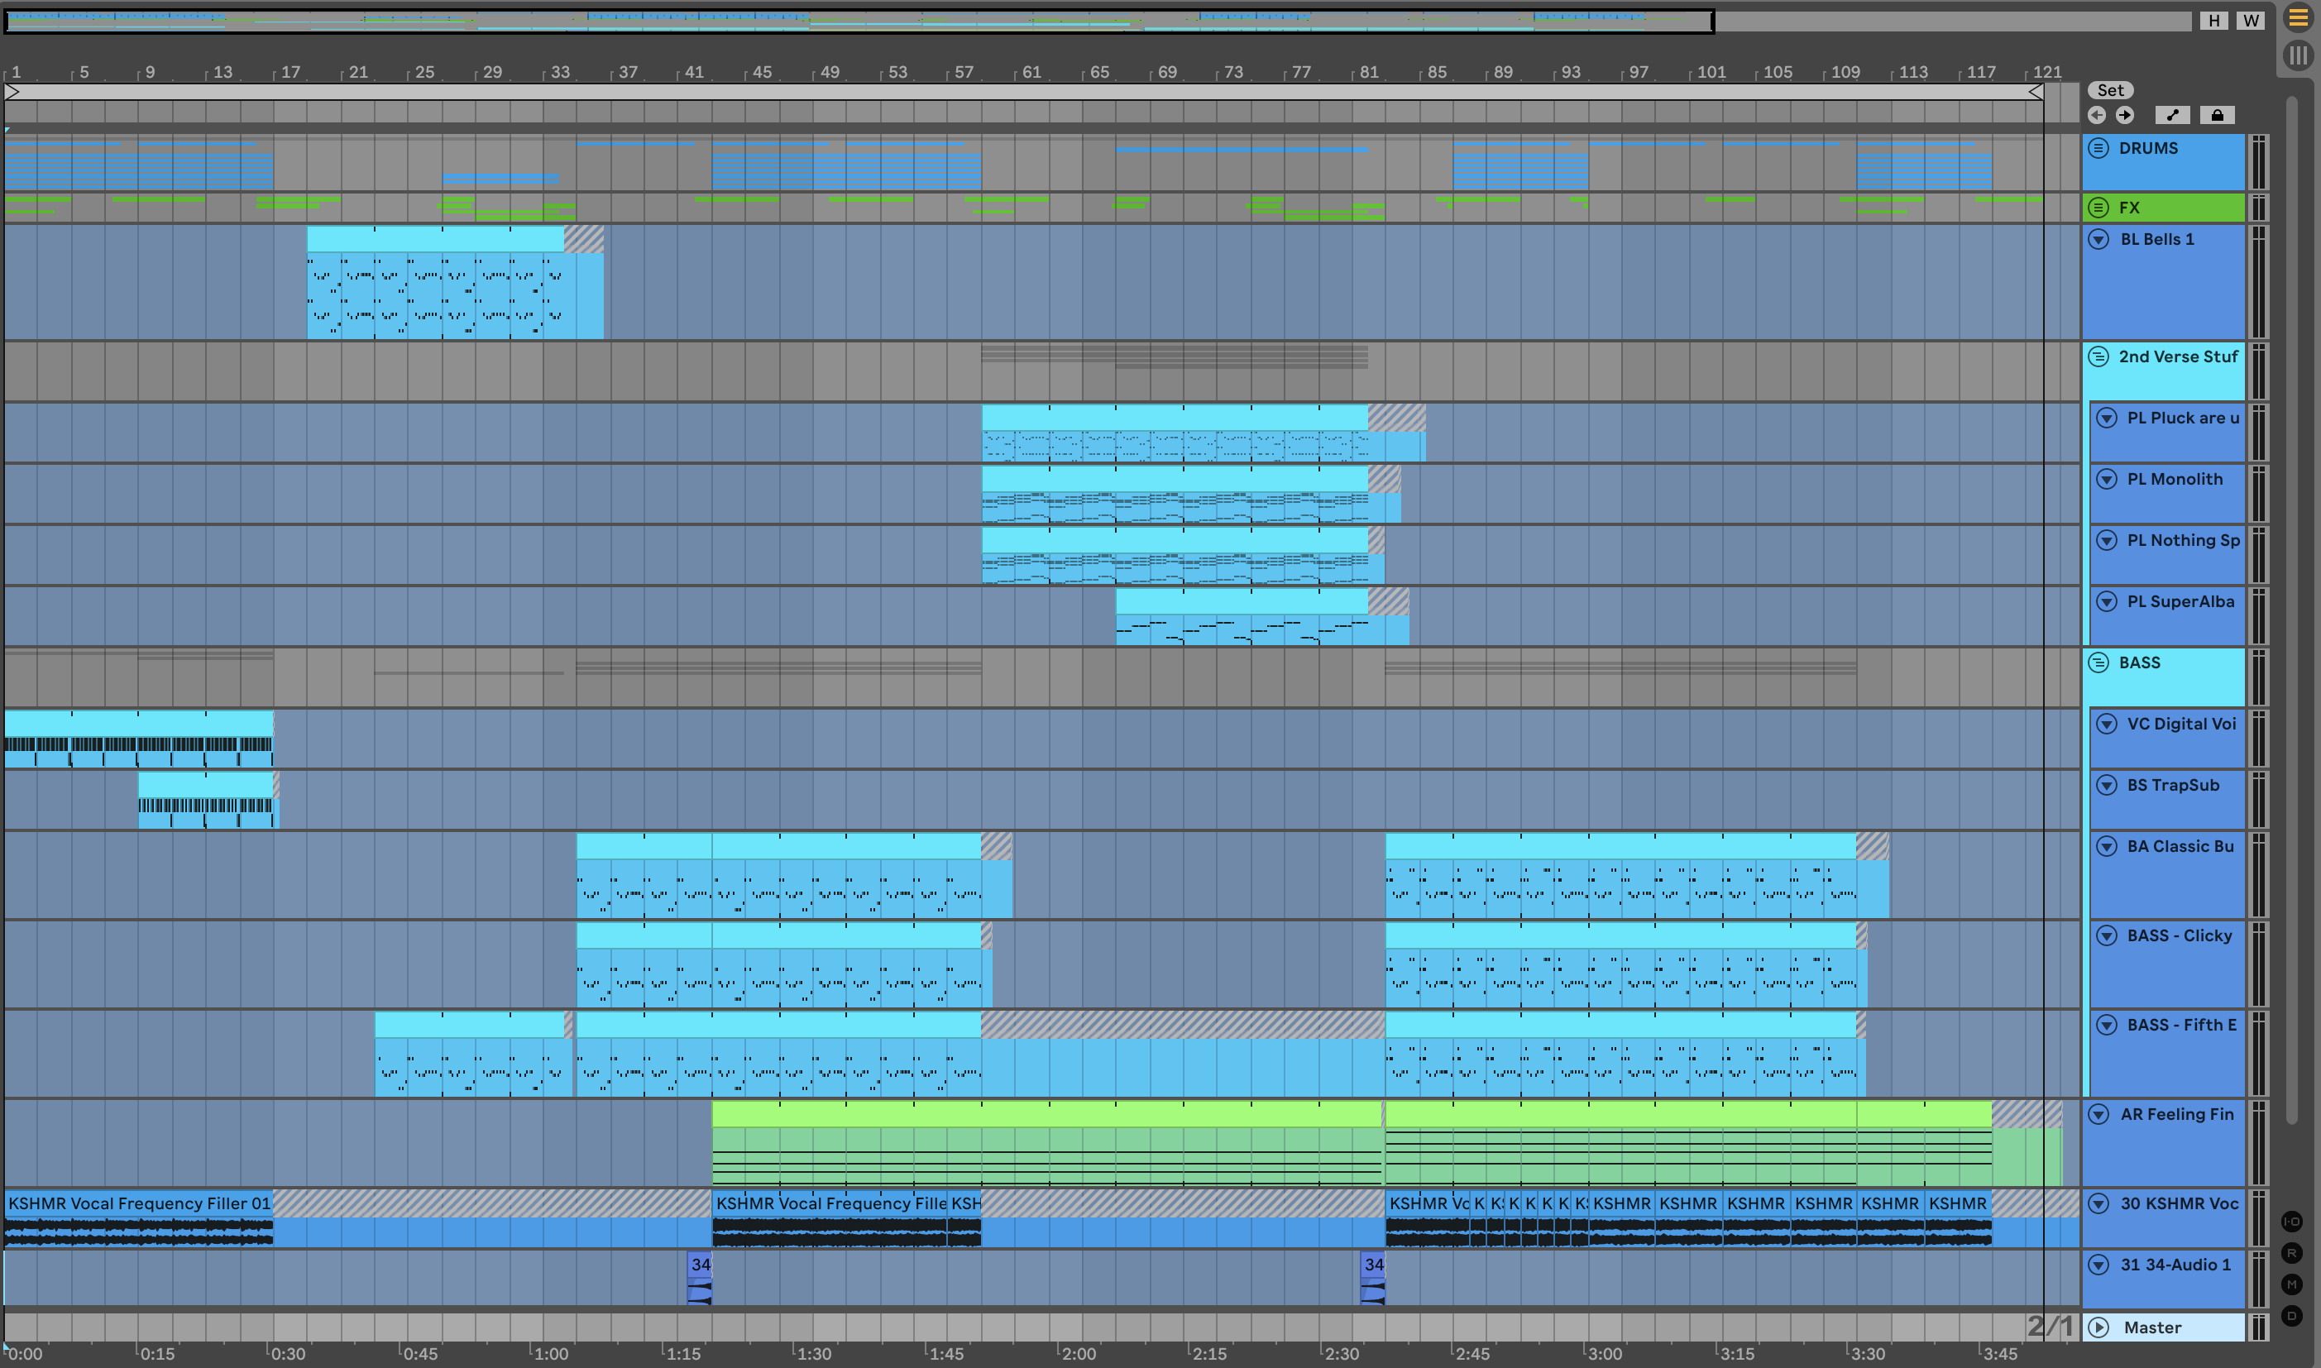The image size is (2321, 1368).
Task: Switch to Session view with the vertical-bars icon
Action: click(2298, 55)
